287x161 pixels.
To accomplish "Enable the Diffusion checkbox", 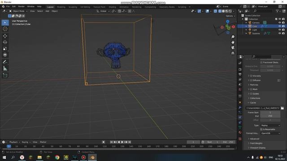I will [251, 80].
